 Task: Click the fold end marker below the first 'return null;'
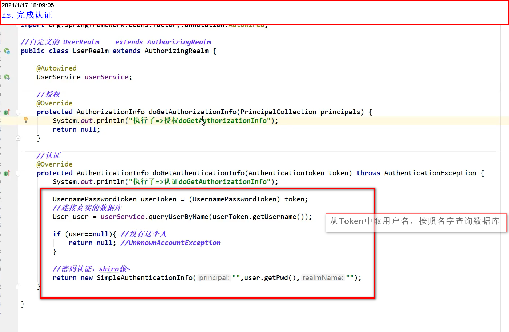18,138
